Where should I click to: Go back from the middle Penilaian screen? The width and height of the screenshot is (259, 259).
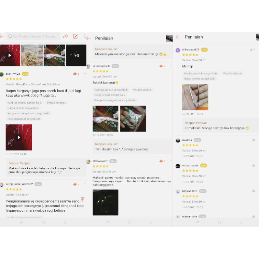pos(88,38)
